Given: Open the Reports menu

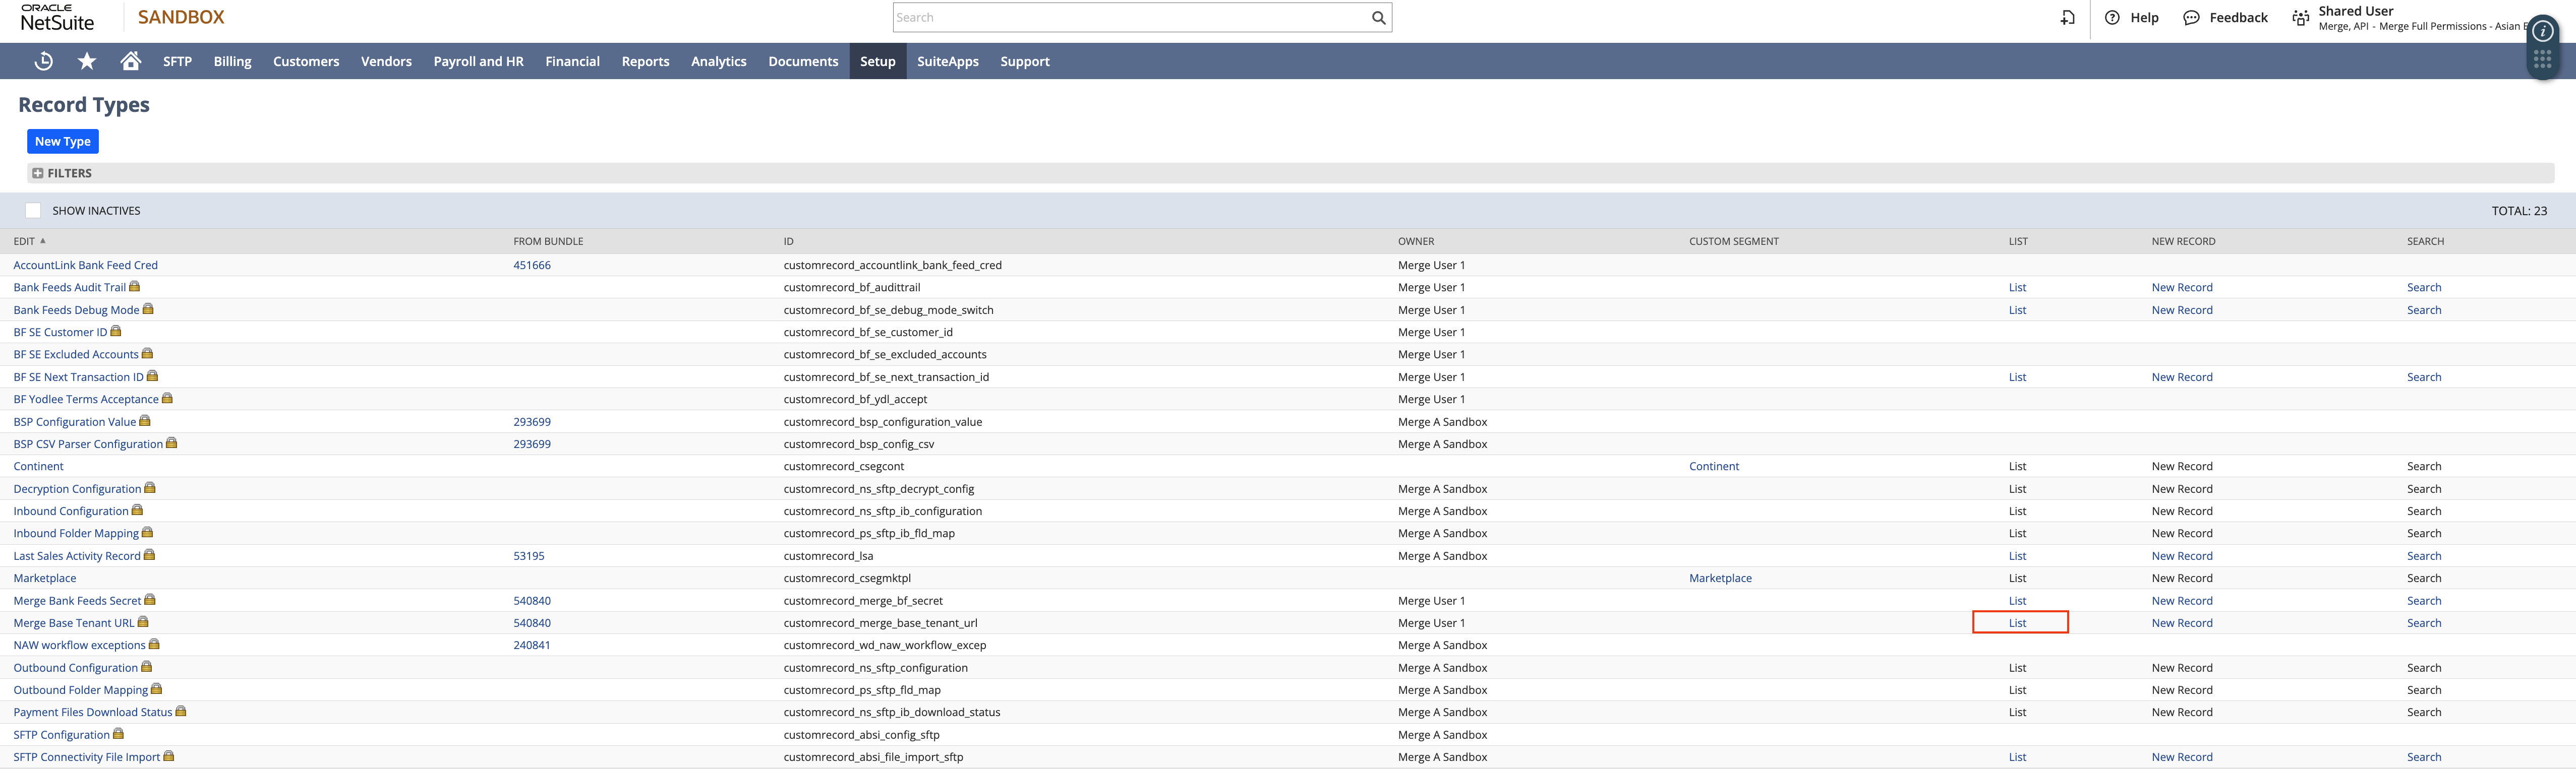Looking at the screenshot, I should point(645,61).
